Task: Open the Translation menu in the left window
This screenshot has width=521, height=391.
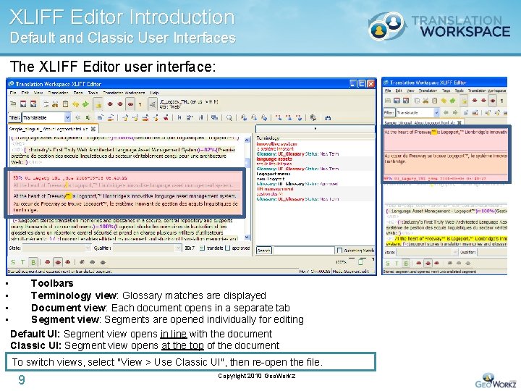Action: click(58, 93)
